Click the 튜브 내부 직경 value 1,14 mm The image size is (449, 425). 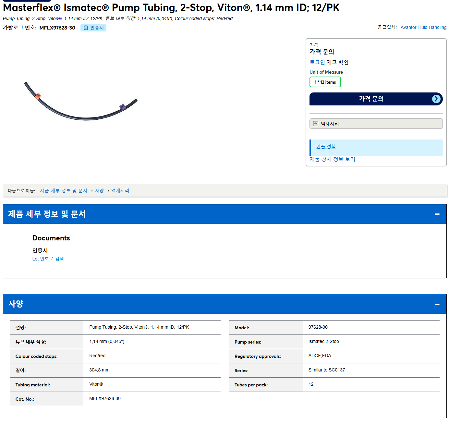pyautogui.click(x=107, y=341)
